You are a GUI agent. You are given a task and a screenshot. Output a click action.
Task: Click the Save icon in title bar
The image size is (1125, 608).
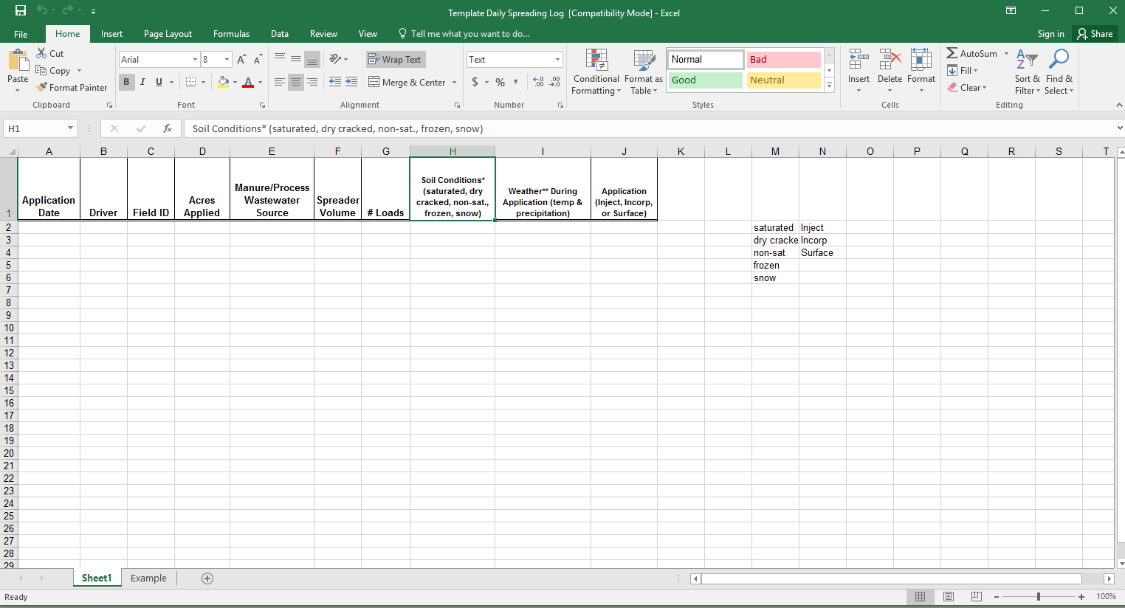pyautogui.click(x=21, y=11)
